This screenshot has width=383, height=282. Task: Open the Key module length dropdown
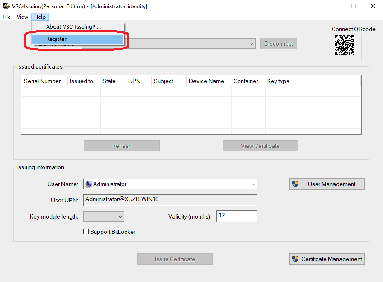coord(120,217)
